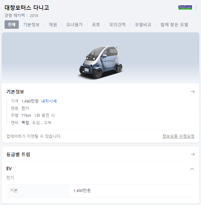Open 기본정보 section arrow
The width and height of the screenshot is (201, 205).
(x=193, y=91)
